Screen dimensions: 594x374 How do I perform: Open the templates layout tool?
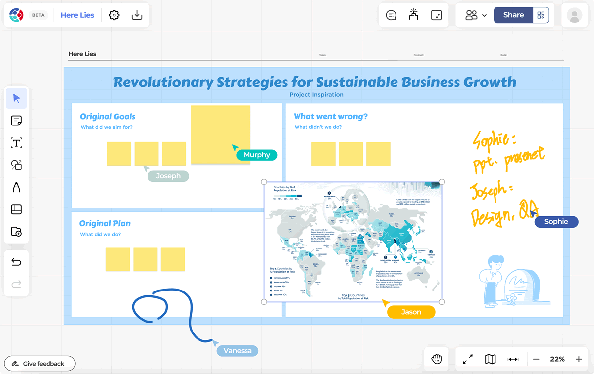[x=16, y=209]
